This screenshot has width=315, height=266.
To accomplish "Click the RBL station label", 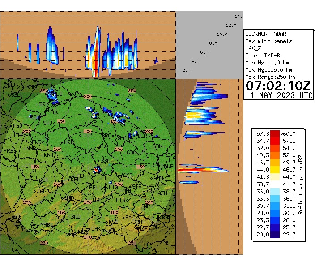I will (x=94, y=187).
